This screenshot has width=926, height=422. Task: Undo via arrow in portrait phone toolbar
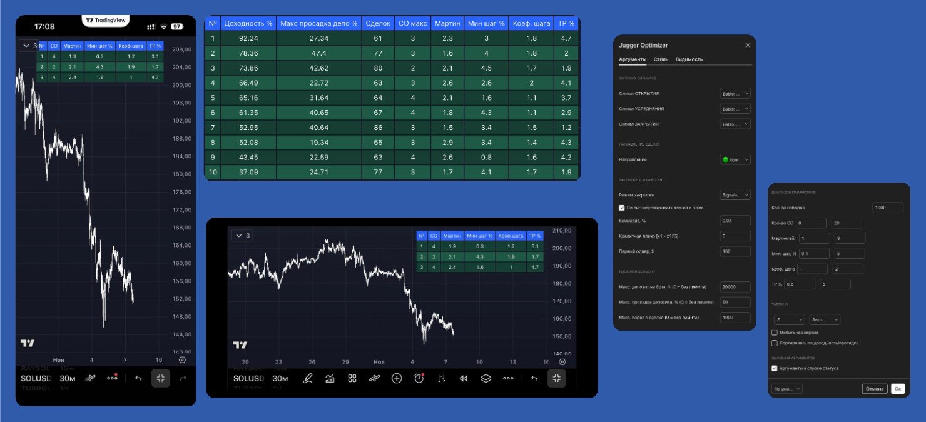[x=138, y=378]
